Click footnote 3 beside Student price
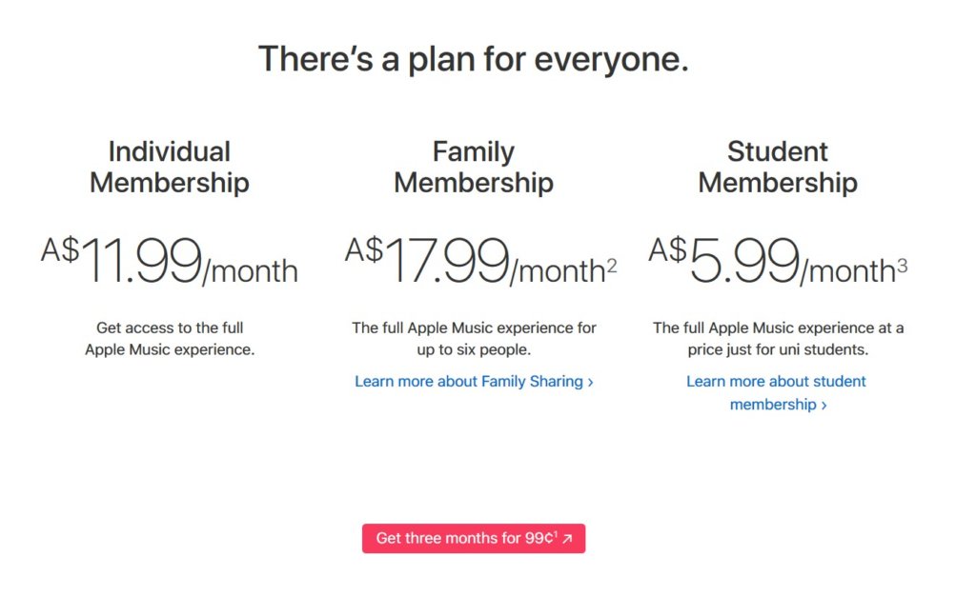This screenshot has height=596, width=976. [902, 266]
